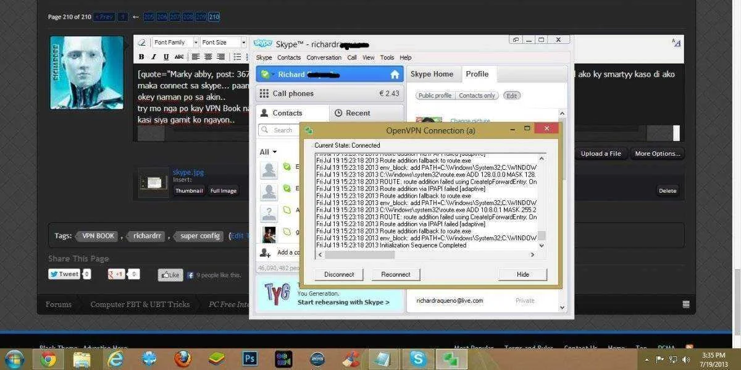
Task: Select the Profile tab in Skype
Action: pyautogui.click(x=477, y=74)
